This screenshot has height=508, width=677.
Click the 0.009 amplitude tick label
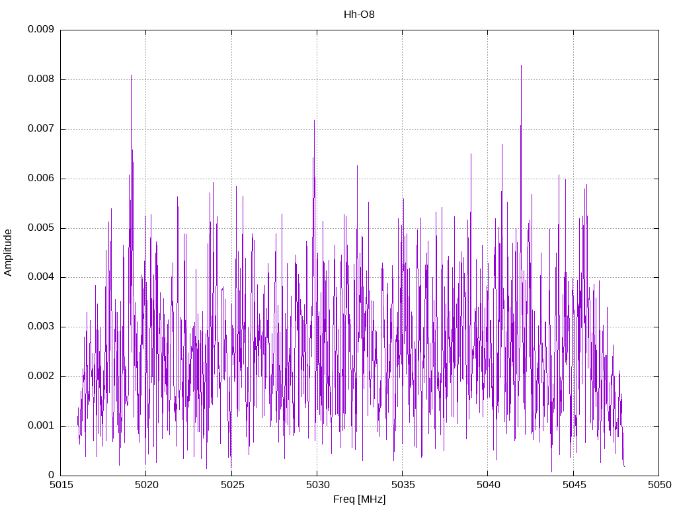tap(40, 30)
